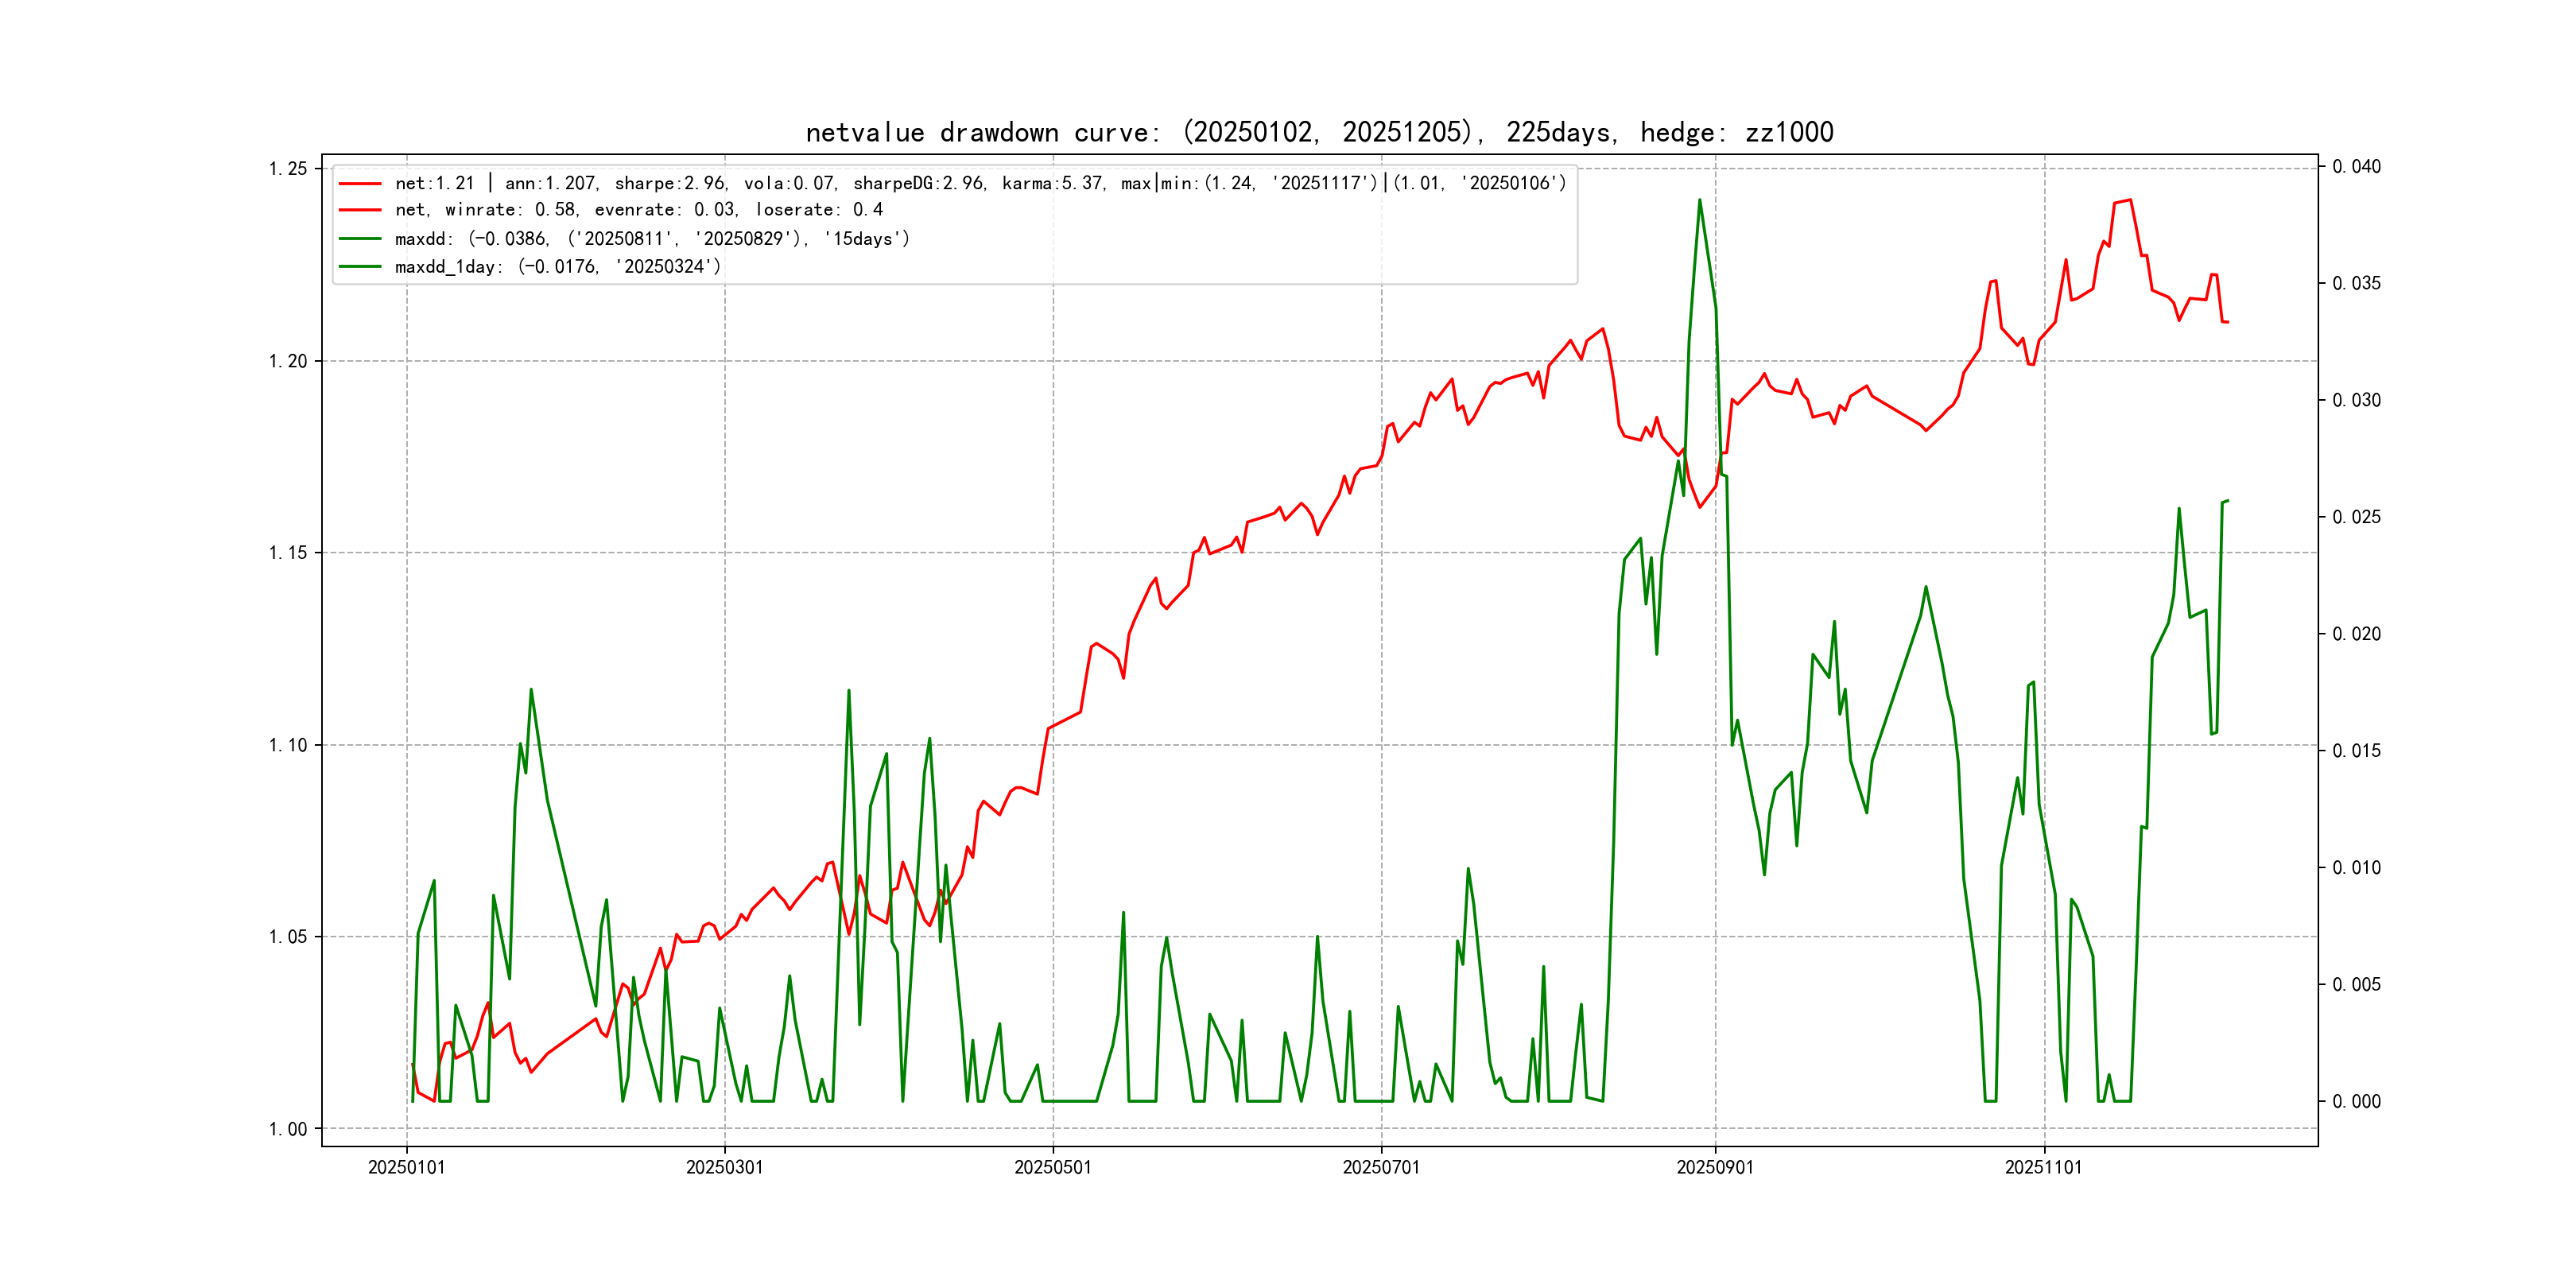
Task: Click left y-axis tick 1.00
Action: coord(288,1129)
